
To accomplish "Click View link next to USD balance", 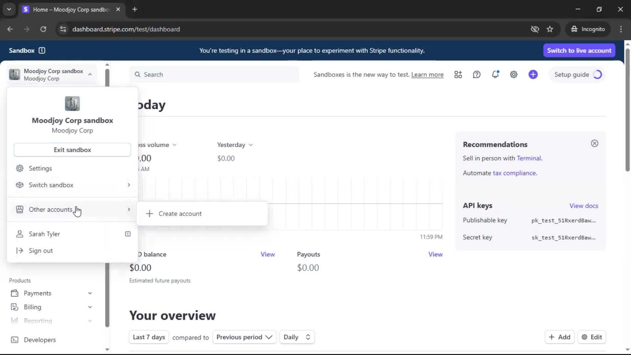I will 268,254.
